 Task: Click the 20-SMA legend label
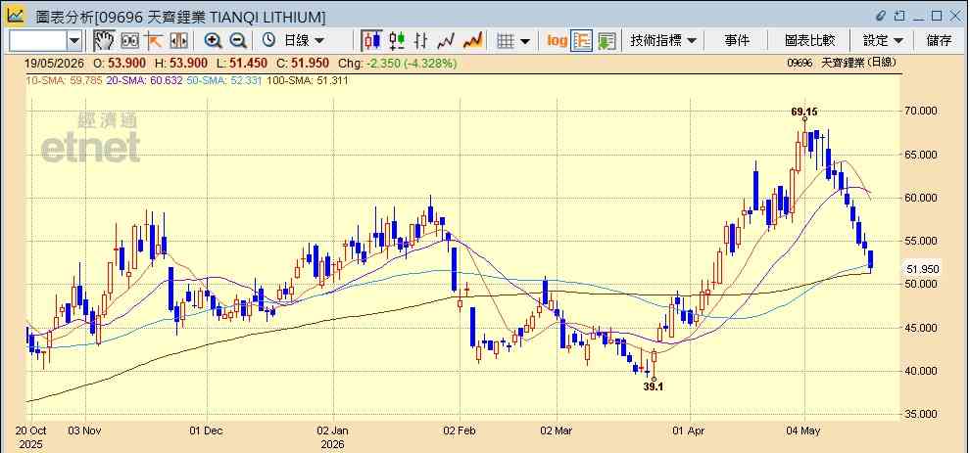[x=143, y=80]
